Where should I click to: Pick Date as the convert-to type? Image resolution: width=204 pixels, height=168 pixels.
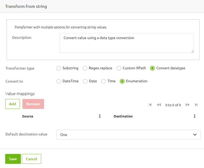click(x=85, y=81)
